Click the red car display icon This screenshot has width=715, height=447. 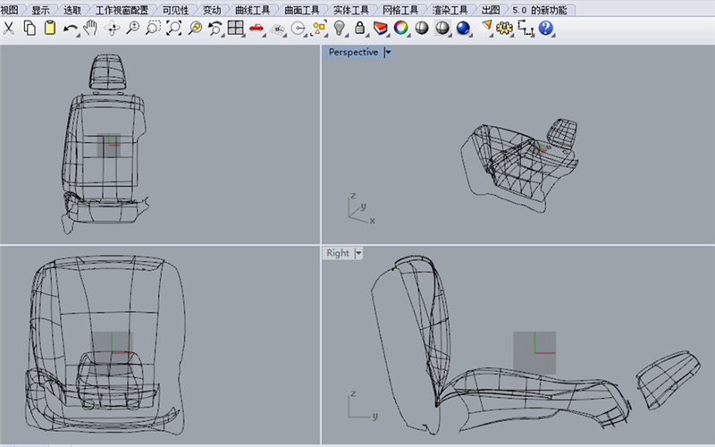(x=257, y=29)
